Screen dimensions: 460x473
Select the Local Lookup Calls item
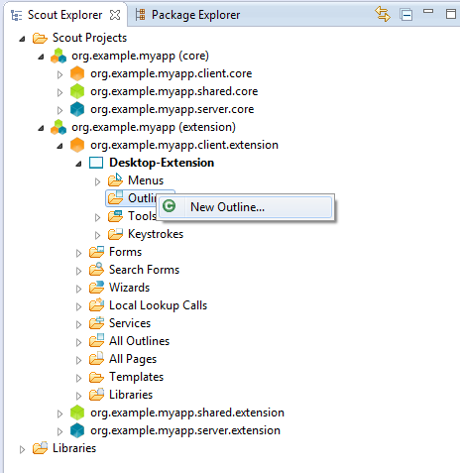(158, 305)
